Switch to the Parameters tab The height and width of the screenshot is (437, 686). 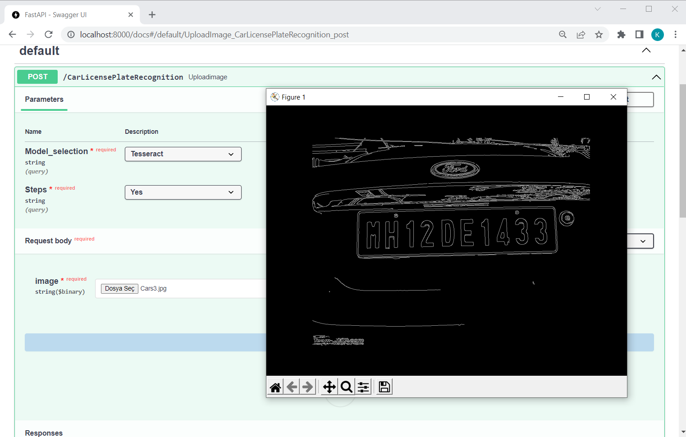coord(44,100)
